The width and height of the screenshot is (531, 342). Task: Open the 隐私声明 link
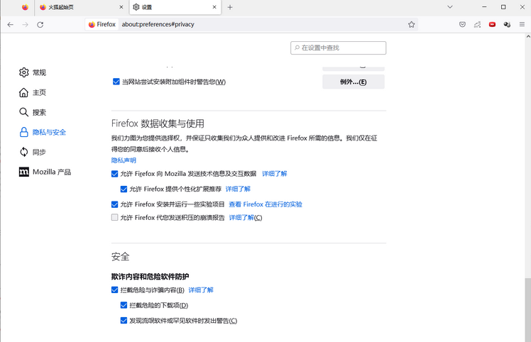pos(124,160)
